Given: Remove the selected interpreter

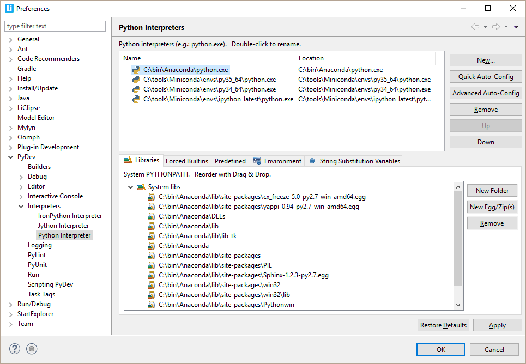Looking at the screenshot, I should point(486,110).
